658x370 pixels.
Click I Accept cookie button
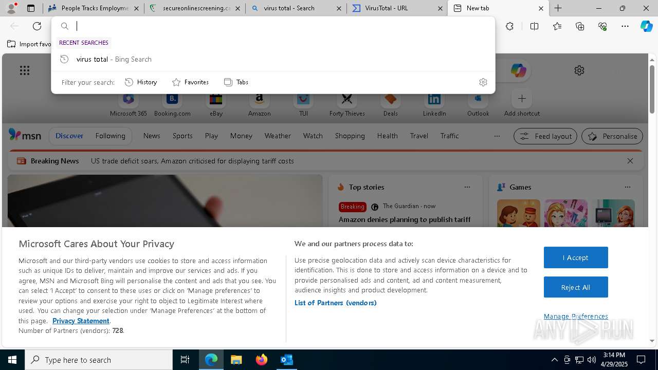(576, 257)
